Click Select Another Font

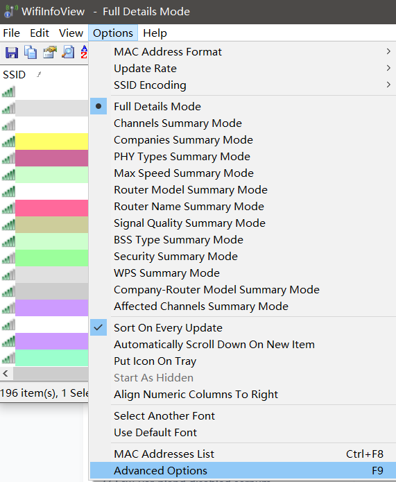pos(243,415)
